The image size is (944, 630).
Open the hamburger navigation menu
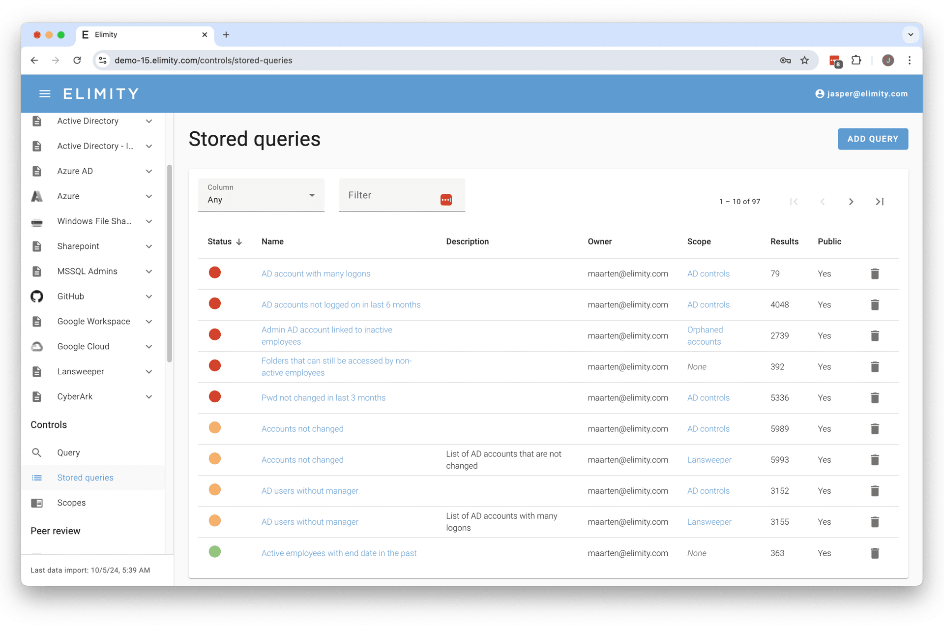tap(45, 93)
